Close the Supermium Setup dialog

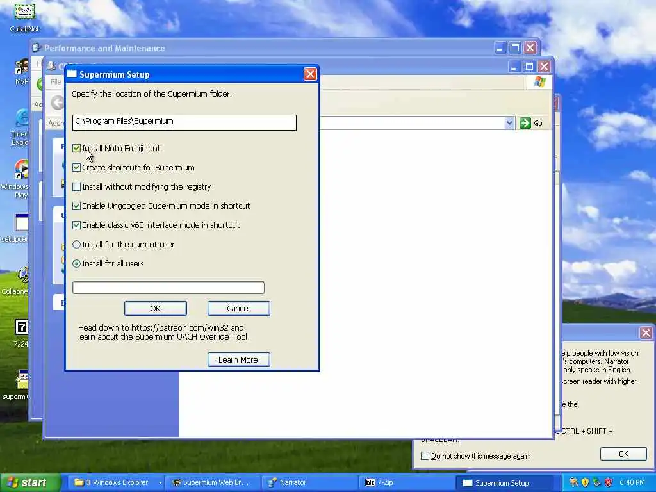310,74
